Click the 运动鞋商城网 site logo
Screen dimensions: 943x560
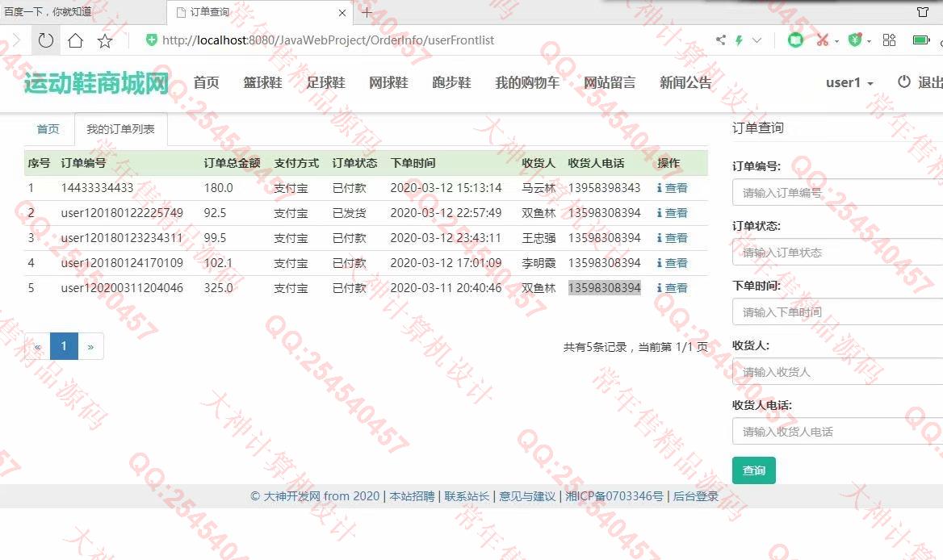coord(96,83)
